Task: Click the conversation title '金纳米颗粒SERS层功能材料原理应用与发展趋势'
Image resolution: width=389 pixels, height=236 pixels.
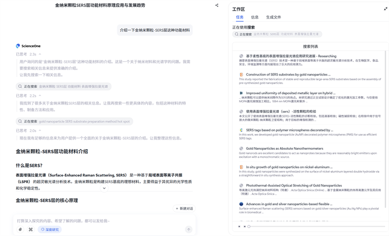Action: 100,5
